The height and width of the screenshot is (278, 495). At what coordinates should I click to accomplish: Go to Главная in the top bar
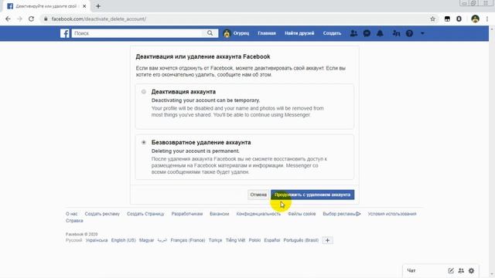pos(267,33)
